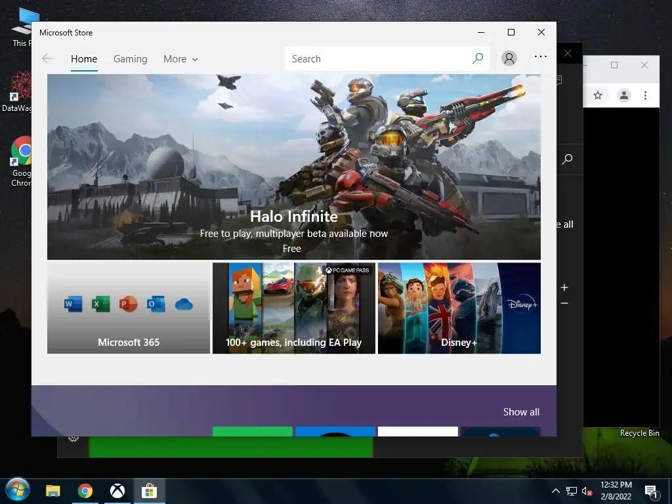Open the Xbox app on taskbar
The width and height of the screenshot is (672, 504).
click(117, 491)
